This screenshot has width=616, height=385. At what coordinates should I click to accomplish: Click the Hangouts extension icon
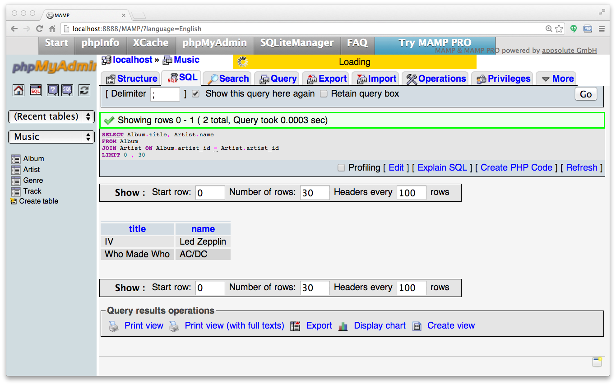click(x=574, y=28)
